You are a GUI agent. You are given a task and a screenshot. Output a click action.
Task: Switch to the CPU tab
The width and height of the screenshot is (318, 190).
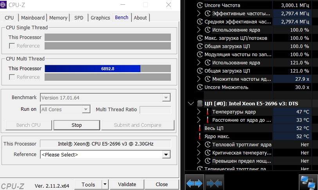point(9,18)
